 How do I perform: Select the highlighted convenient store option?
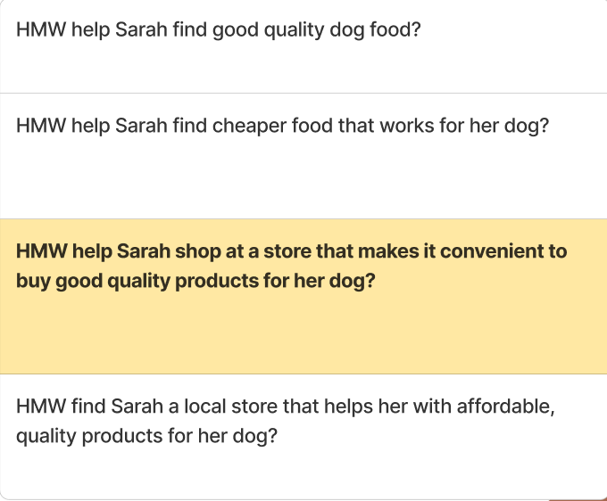303,297
